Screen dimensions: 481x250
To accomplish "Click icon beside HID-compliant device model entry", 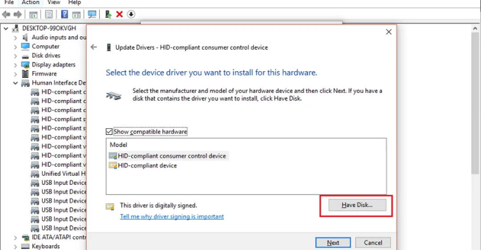I will click(113, 166).
